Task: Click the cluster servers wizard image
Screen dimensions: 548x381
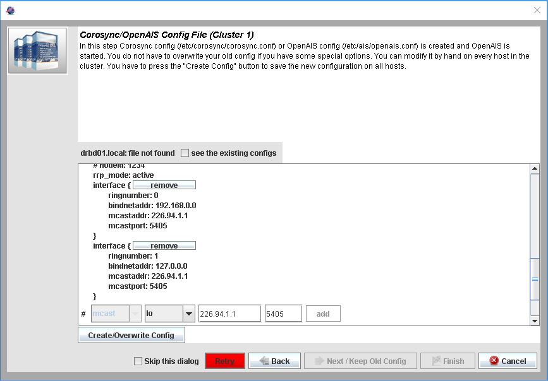Action: click(x=37, y=50)
